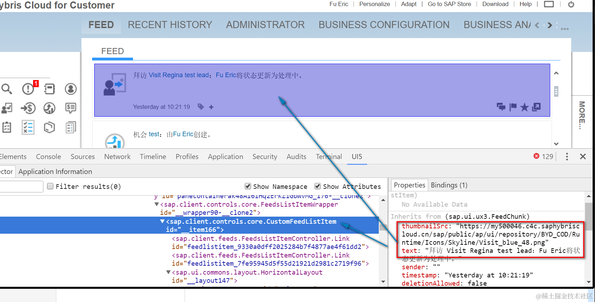
Task: Click the Adapt link in header
Action: pos(409,4)
